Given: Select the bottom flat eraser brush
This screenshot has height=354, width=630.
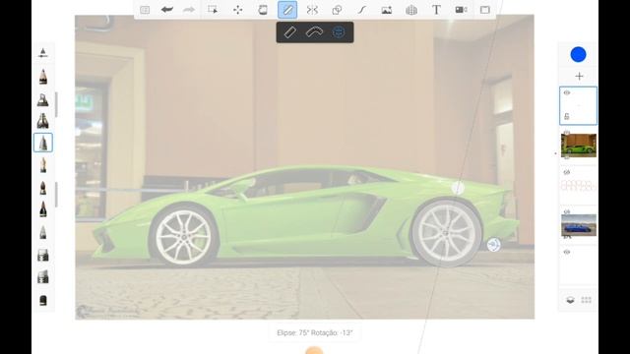Looking at the screenshot, I should point(43,300).
